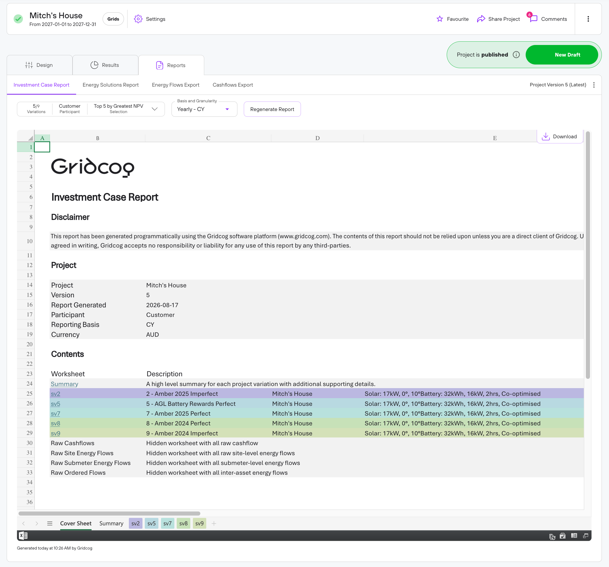Switch to Energy Flows Export tab
The width and height of the screenshot is (609, 567).
(x=176, y=85)
